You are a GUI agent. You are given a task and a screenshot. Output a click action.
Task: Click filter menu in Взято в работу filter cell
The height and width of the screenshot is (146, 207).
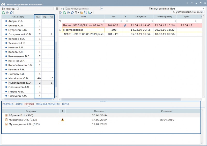pos(175,21)
